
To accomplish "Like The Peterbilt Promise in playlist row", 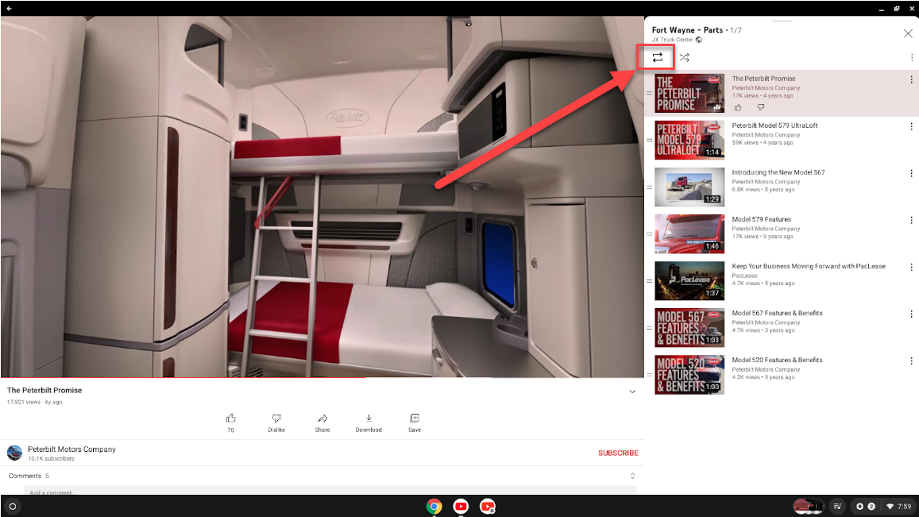I will pos(738,107).
